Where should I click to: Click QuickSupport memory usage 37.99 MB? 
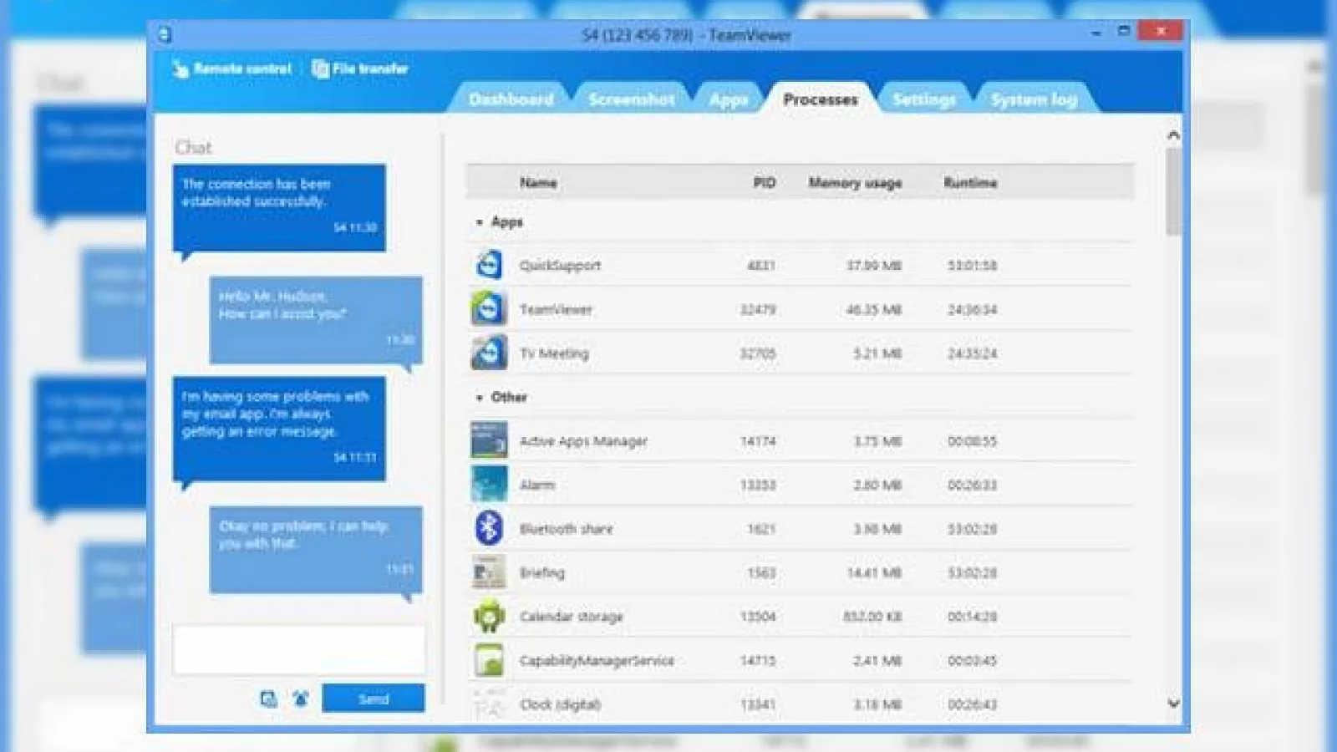coord(874,266)
